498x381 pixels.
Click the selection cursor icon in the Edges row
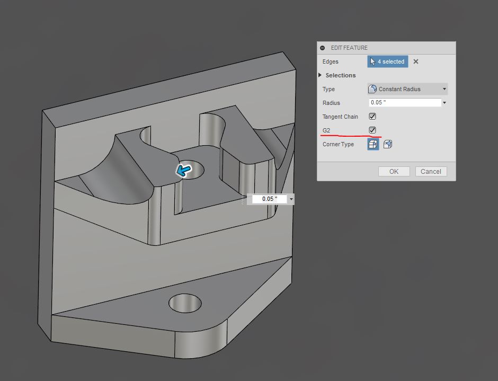coord(374,61)
